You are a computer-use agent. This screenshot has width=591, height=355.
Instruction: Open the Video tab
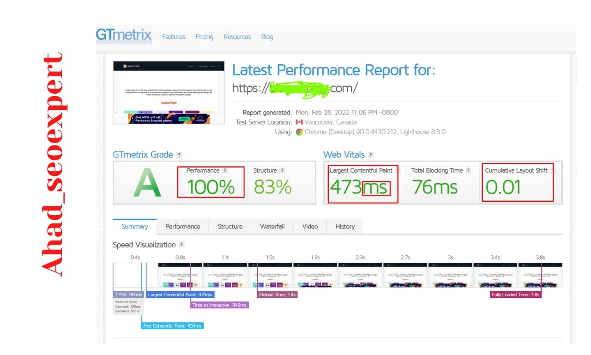point(310,226)
